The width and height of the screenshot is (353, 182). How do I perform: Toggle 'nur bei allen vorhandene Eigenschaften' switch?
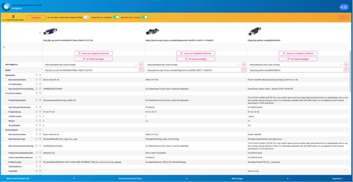[x=86, y=17]
